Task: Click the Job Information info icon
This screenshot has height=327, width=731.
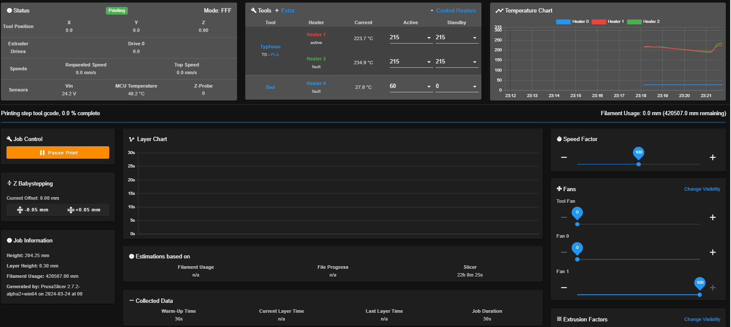Action: coord(9,240)
